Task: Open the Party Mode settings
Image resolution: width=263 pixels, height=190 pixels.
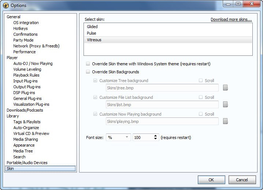Action: point(23,40)
